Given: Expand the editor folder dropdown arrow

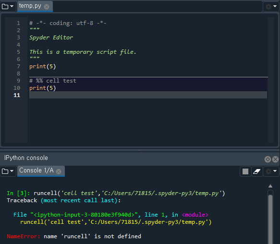Looking at the screenshot, I should [12, 6].
